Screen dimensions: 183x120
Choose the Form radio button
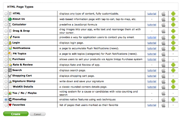6,37
